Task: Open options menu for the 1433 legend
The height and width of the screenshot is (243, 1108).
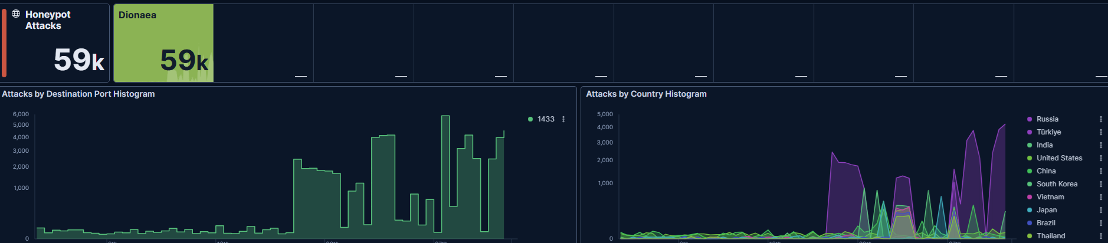Action: point(563,119)
